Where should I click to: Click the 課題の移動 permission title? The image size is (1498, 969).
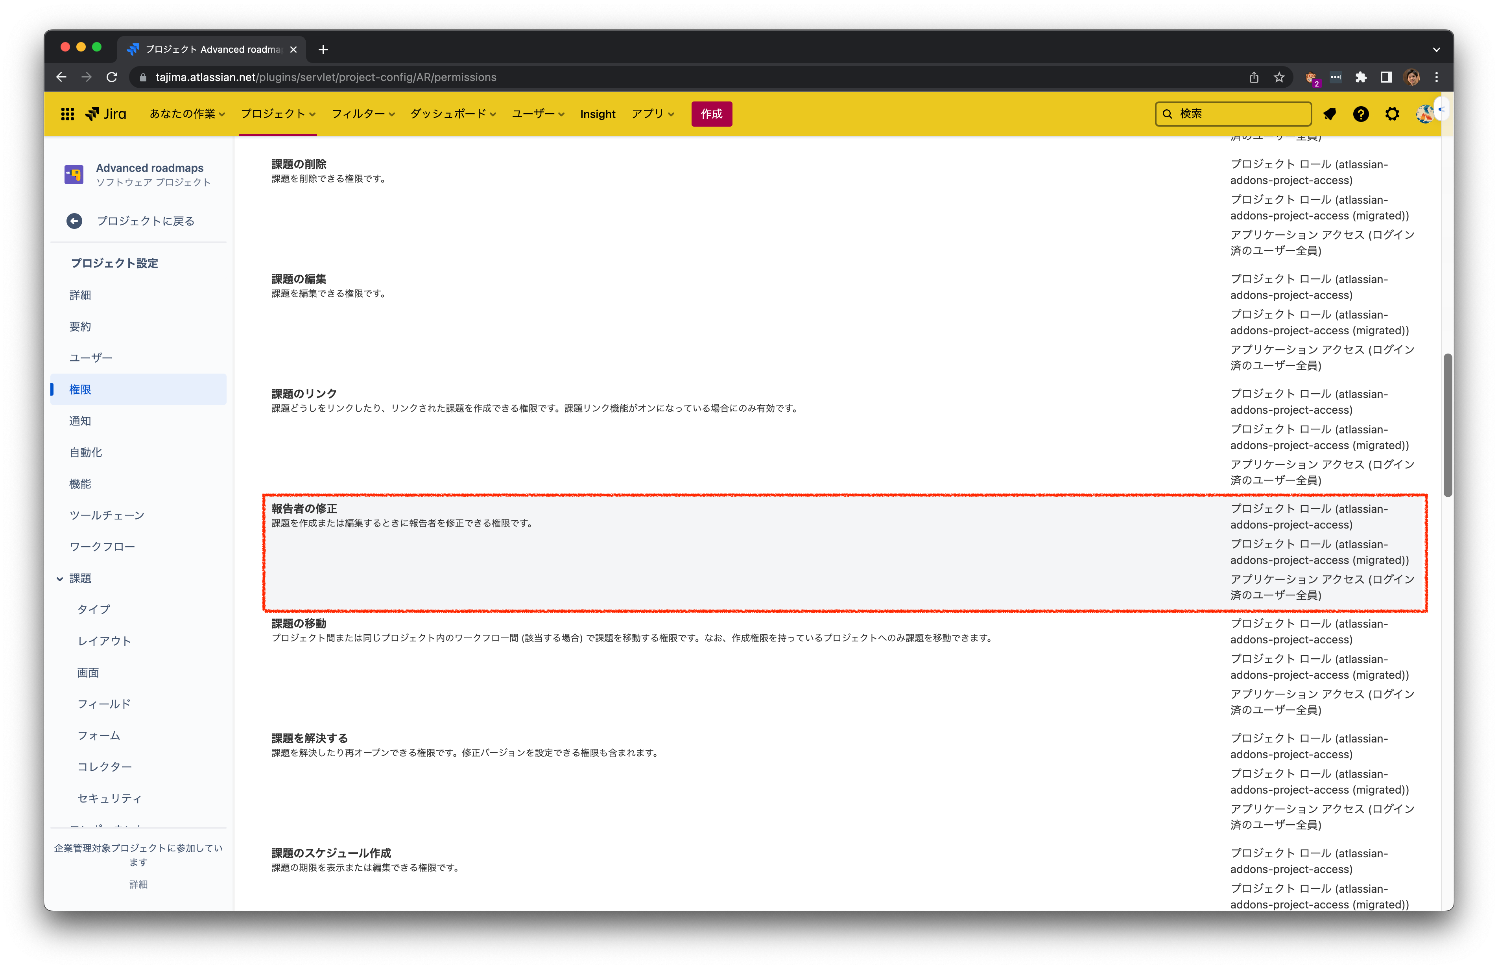(299, 624)
